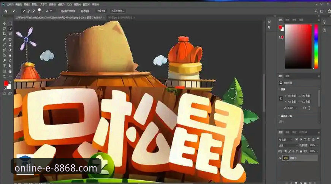Select the Dodge tool

(x=4, y=61)
